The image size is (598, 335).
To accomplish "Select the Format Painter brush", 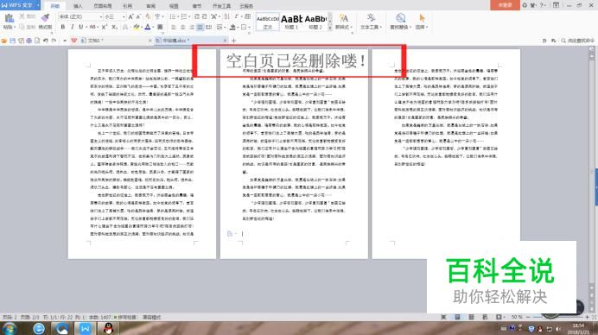I will coord(46,18).
